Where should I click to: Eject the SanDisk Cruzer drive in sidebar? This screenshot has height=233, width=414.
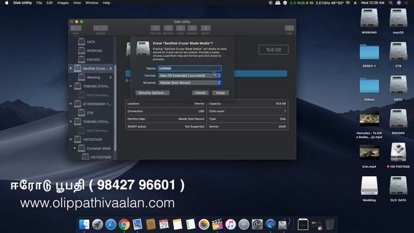click(111, 69)
